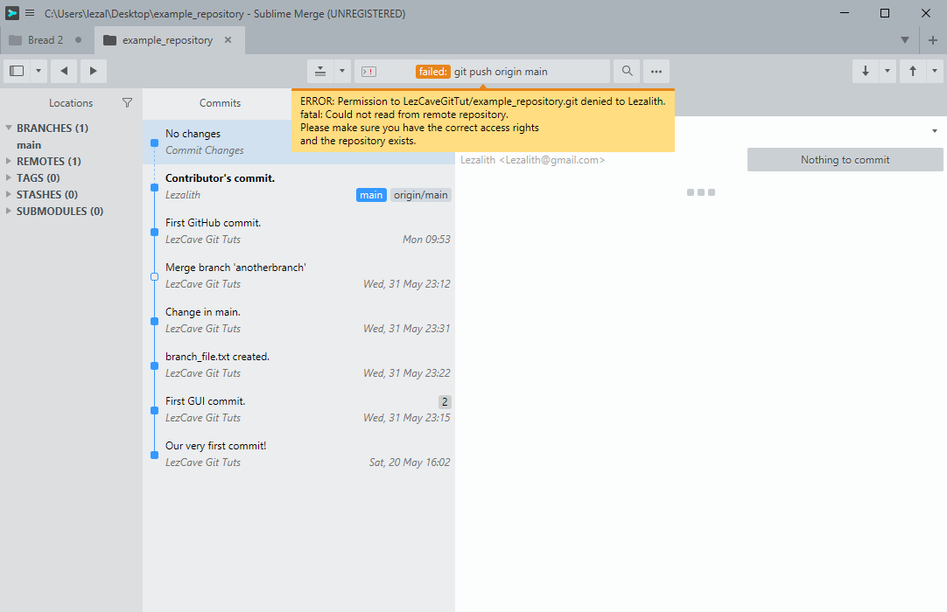Click the Mon 09:53 timestamp
This screenshot has width=947, height=612.
coord(426,240)
